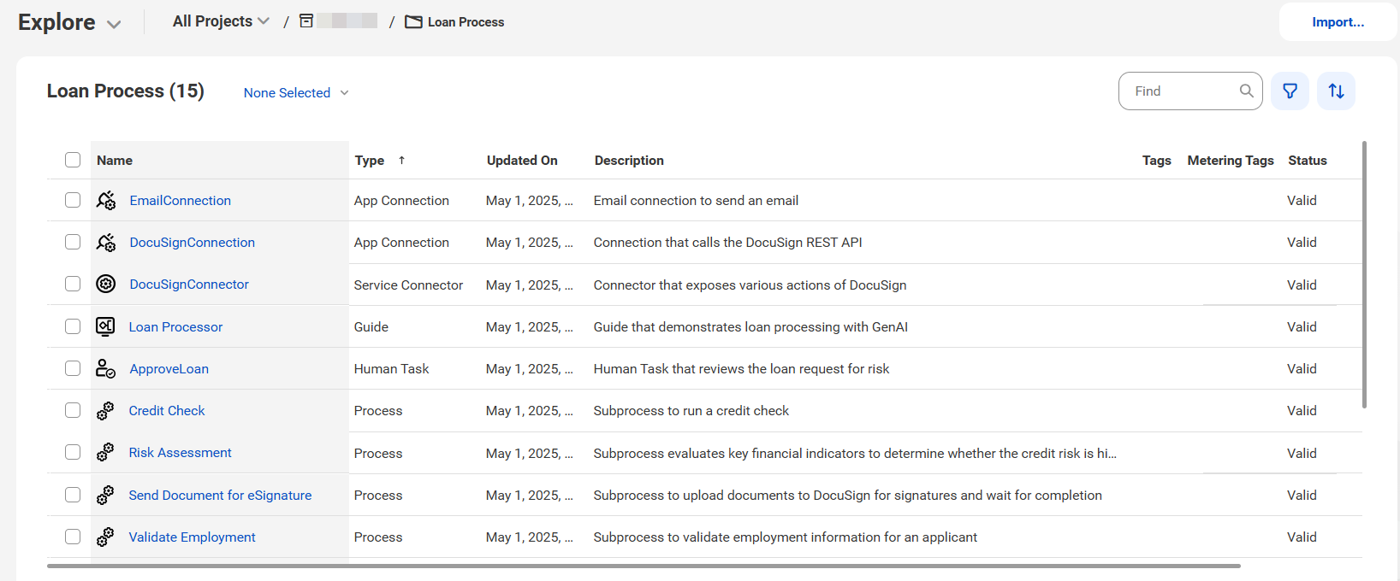
Task: Click the DocuSignConnection app connection icon
Action: tap(106, 243)
